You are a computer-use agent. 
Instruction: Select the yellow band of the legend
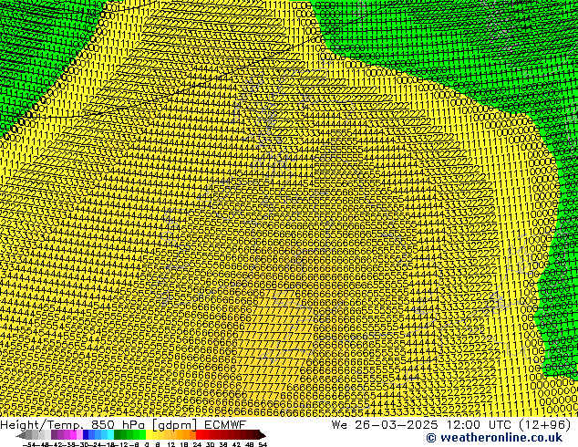151,434
